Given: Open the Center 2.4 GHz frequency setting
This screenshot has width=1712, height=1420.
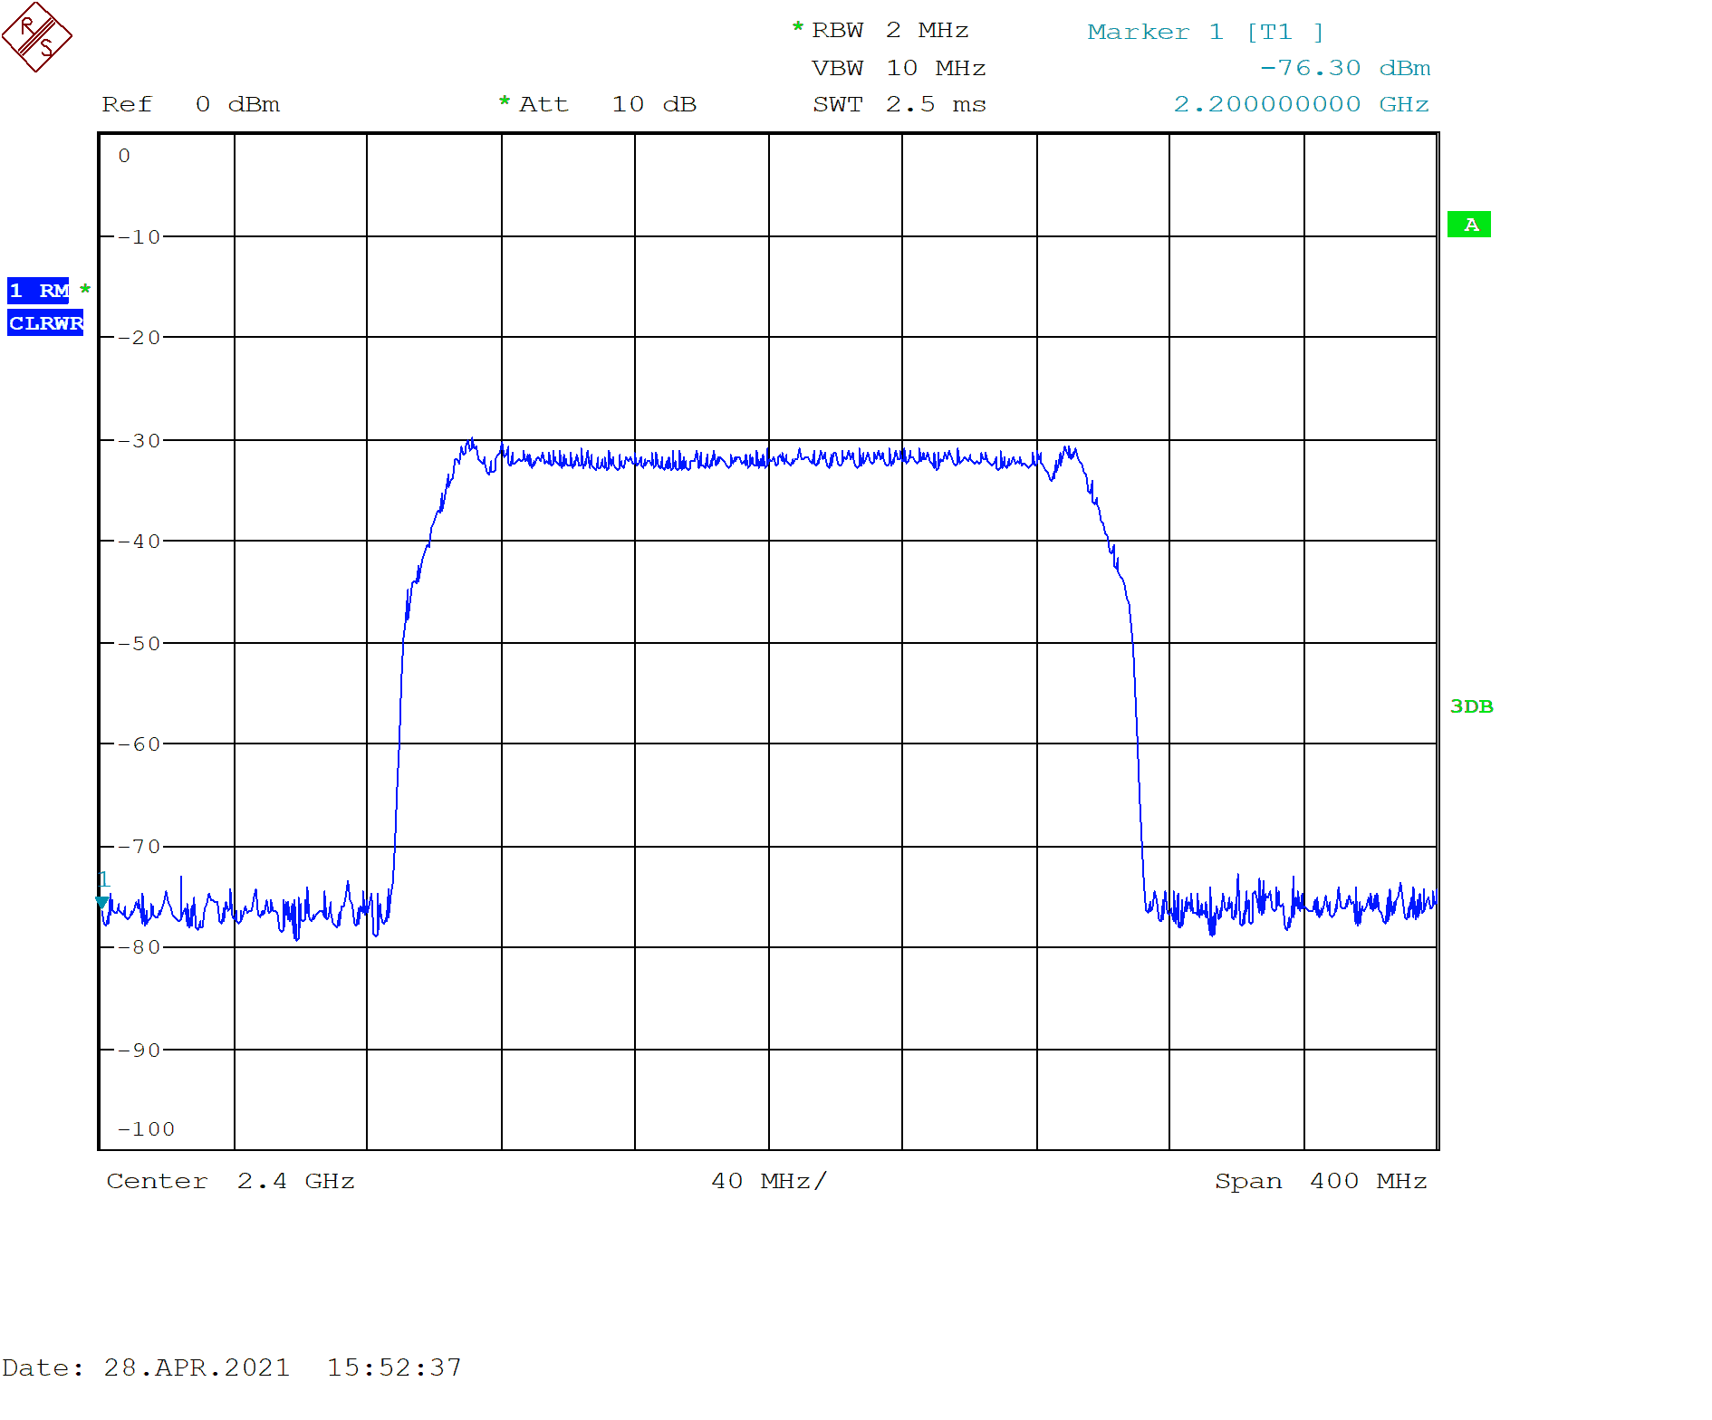Looking at the screenshot, I should coord(230,1180).
